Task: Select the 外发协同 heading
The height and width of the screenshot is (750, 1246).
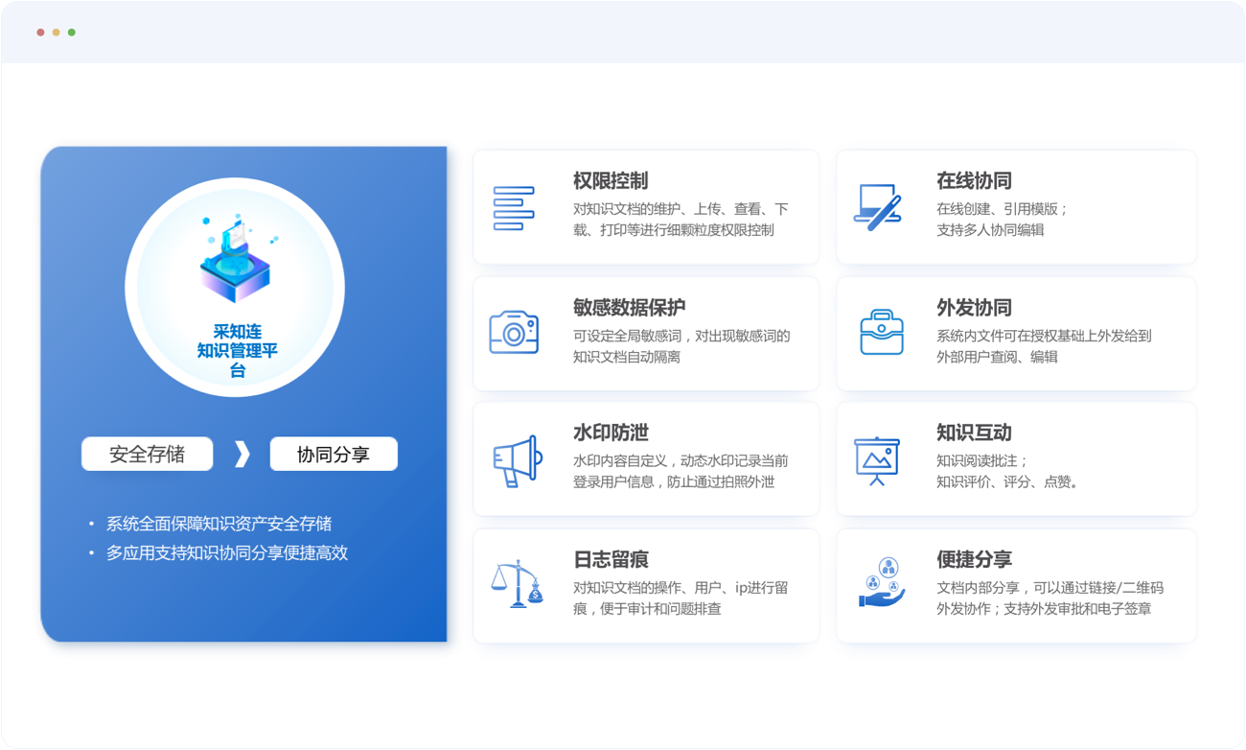Action: (x=974, y=308)
